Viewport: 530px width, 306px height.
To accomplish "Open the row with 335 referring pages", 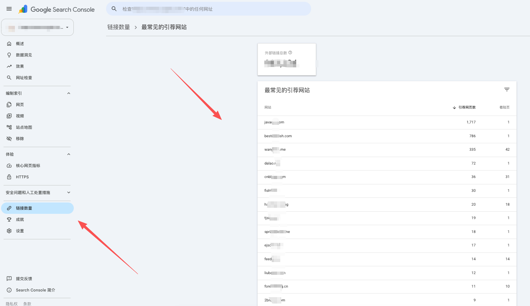I will (387, 150).
